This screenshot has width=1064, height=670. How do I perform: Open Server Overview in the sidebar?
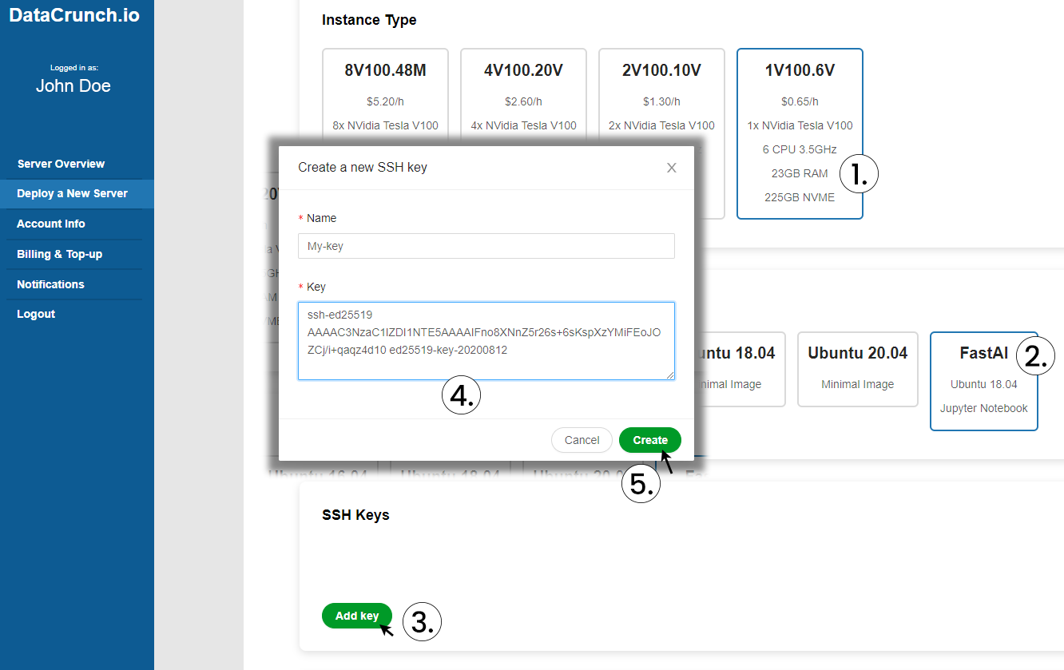pyautogui.click(x=61, y=164)
